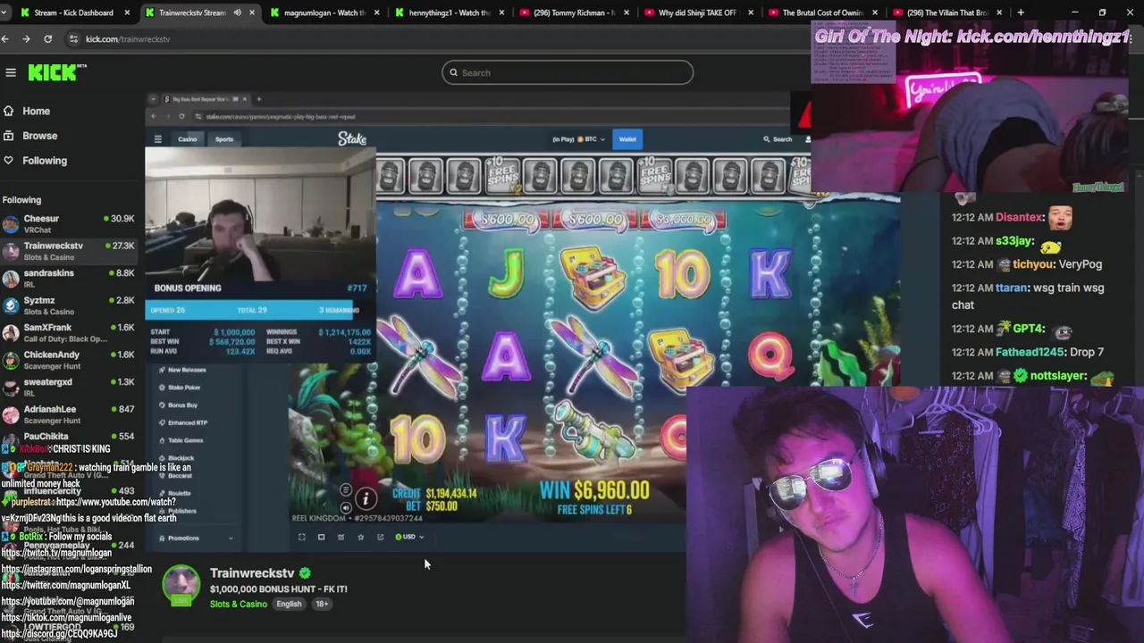
Task: Click the Home icon in Kick sidebar
Action: (x=9, y=111)
